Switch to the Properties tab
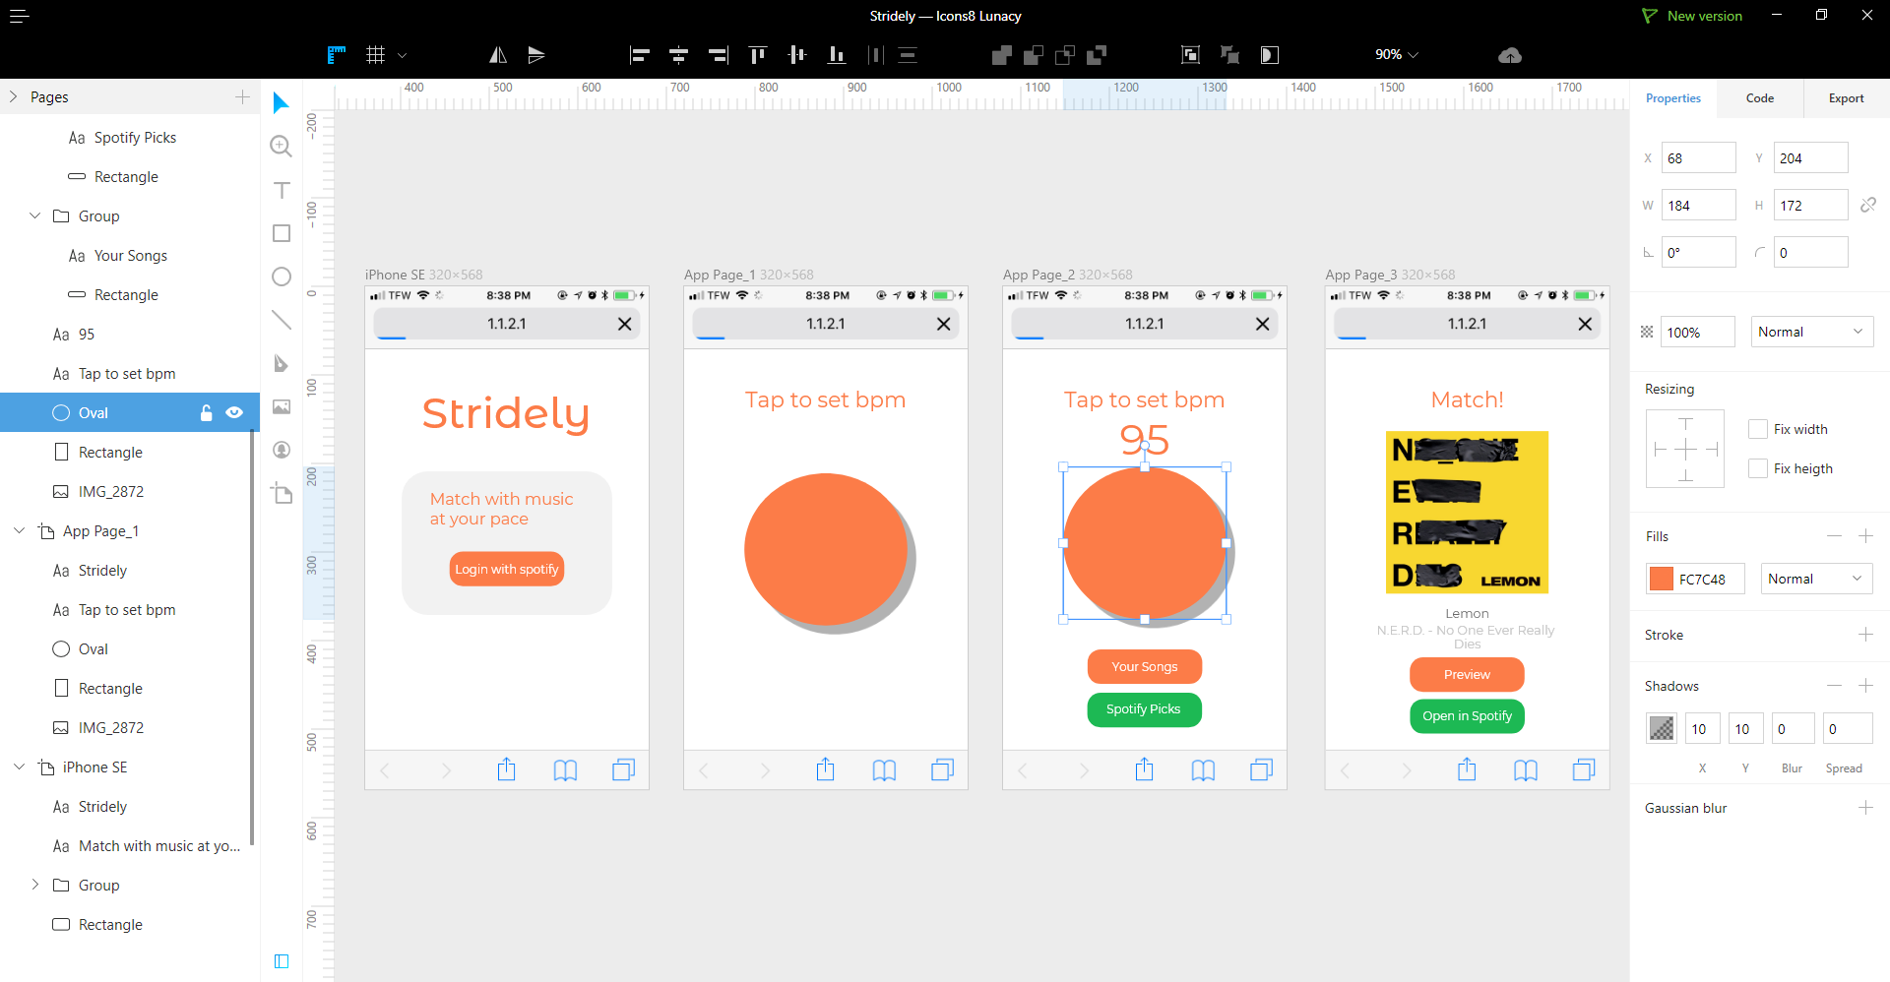This screenshot has width=1890, height=982. [x=1673, y=98]
